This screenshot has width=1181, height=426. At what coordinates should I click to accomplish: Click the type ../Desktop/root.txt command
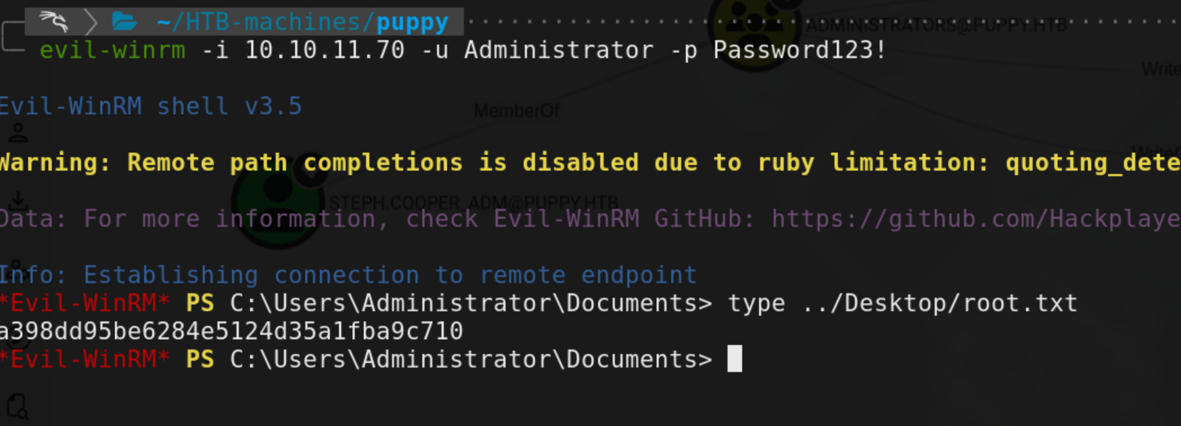pyautogui.click(x=902, y=303)
